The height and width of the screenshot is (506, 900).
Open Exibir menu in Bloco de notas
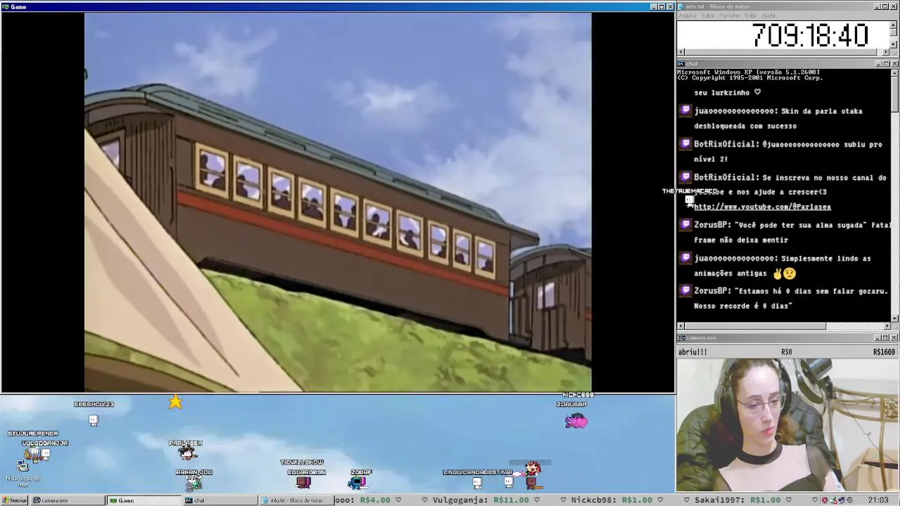coord(751,15)
